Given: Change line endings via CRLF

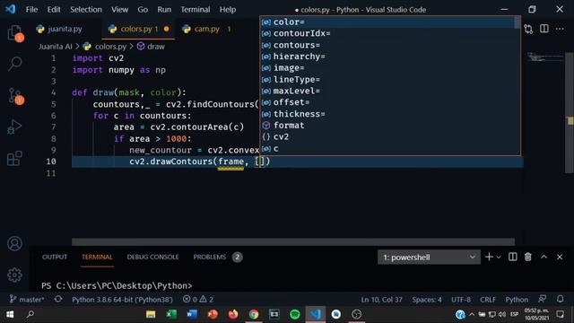Looking at the screenshot, I should (x=488, y=299).
